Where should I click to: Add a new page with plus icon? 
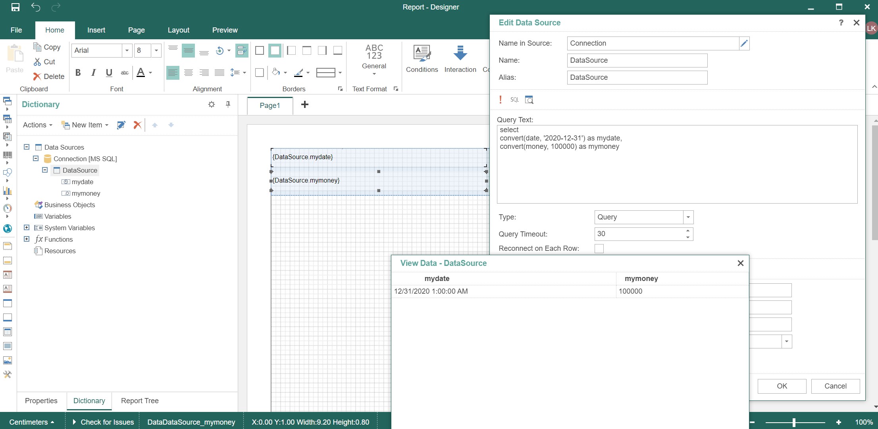coord(305,104)
